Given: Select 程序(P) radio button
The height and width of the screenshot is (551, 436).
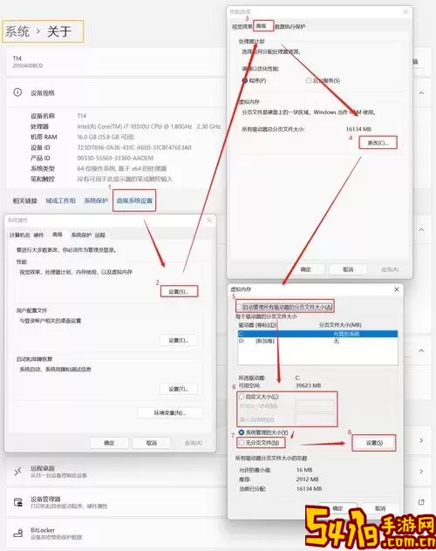Looking at the screenshot, I should 245,80.
